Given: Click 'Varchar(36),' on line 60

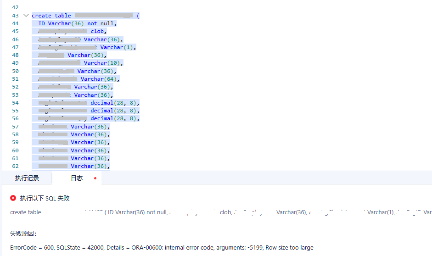Looking at the screenshot, I should click(90, 150).
